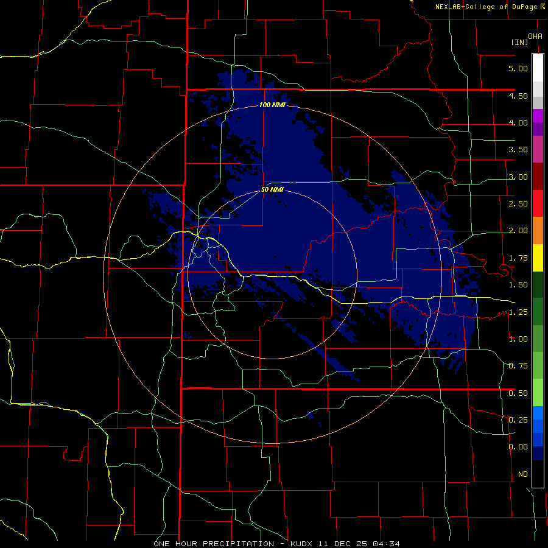Select the 0.00 legend value
This screenshot has width=548, height=548.
518,447
